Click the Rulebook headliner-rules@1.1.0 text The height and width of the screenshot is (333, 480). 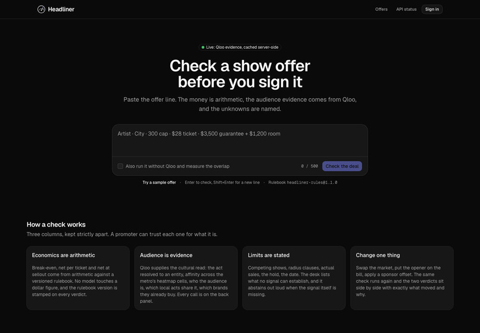click(303, 183)
